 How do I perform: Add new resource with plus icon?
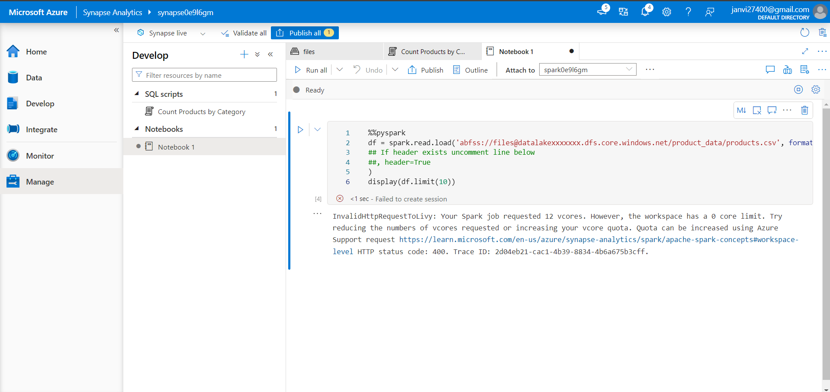[244, 54]
